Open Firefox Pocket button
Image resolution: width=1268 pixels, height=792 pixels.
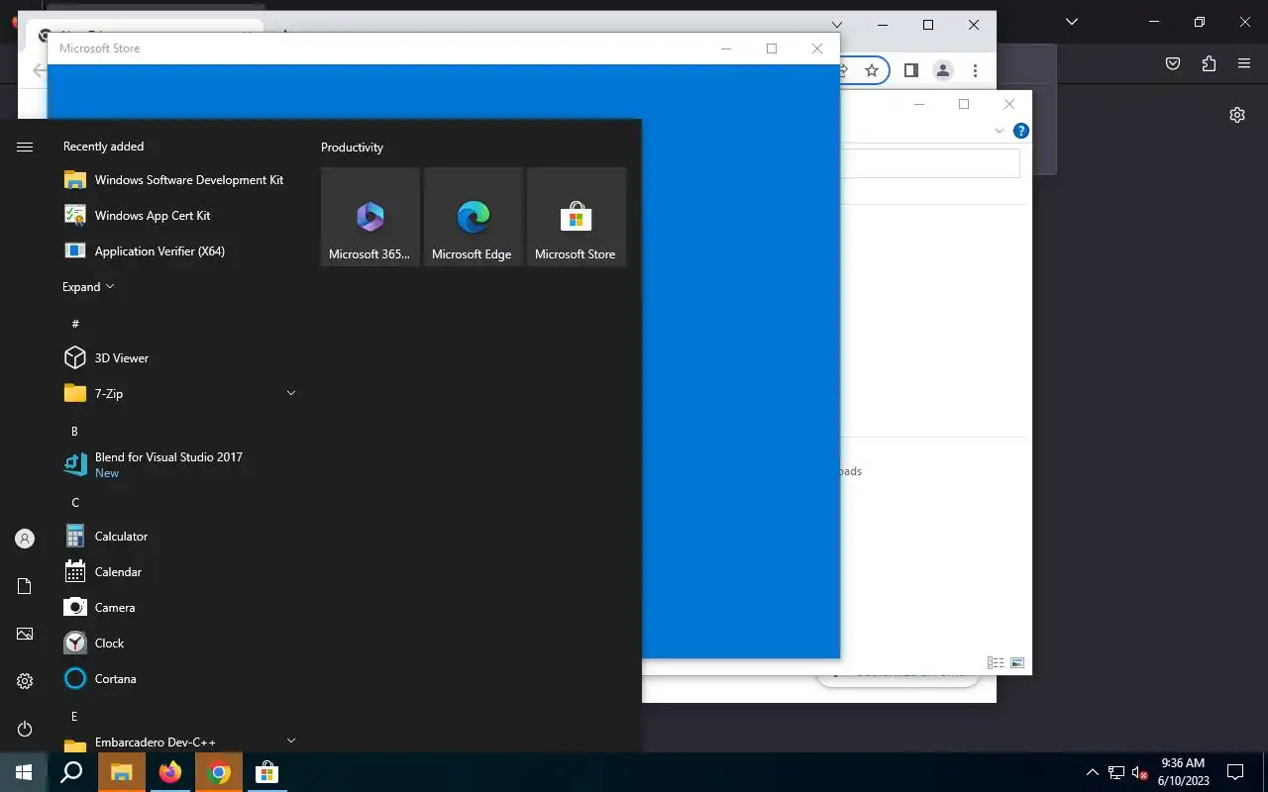pos(1173,63)
